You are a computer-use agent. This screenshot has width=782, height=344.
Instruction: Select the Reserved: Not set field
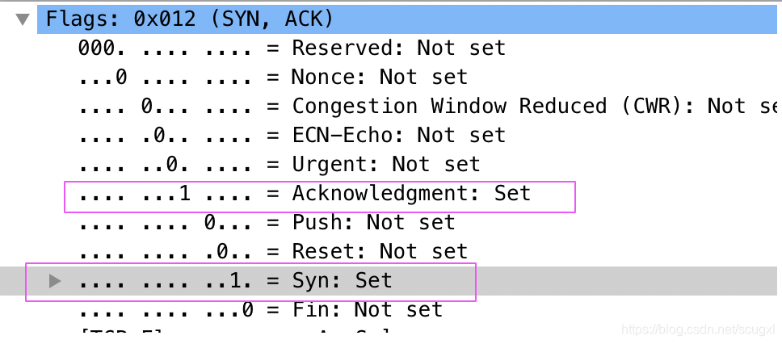coord(292,48)
